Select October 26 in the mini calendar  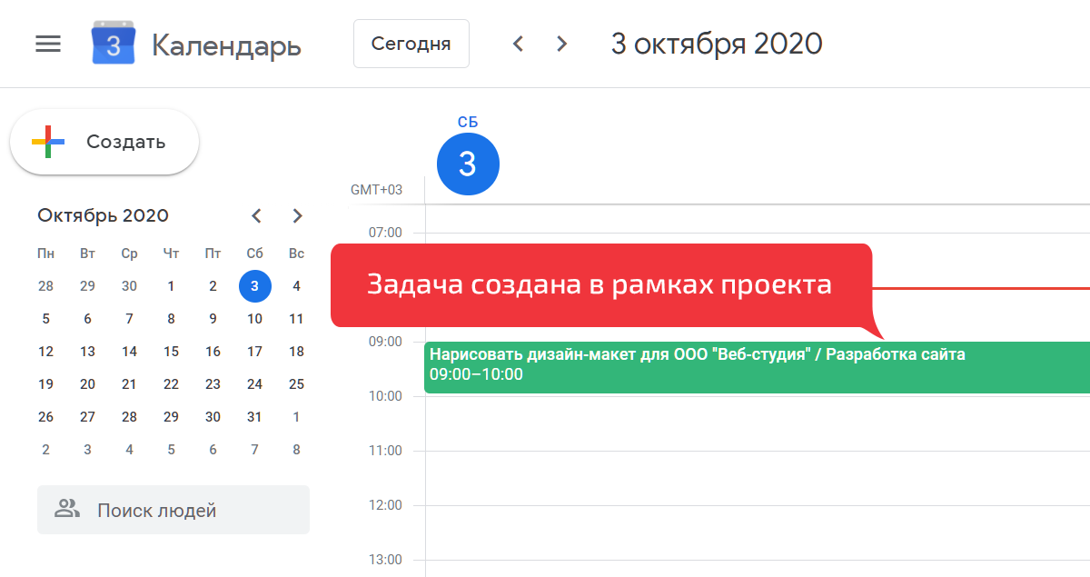coord(45,417)
